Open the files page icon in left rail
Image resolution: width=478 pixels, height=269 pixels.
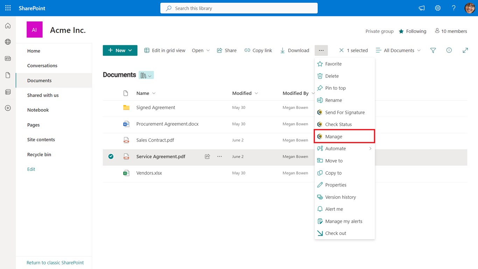pos(8,75)
